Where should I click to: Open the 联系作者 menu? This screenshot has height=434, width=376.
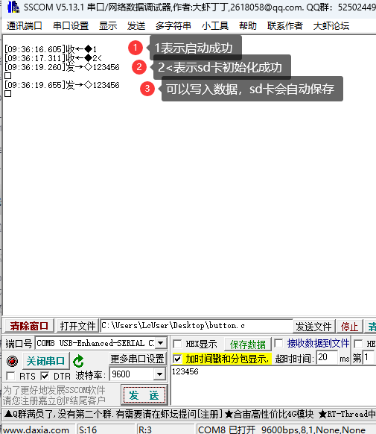click(x=285, y=26)
